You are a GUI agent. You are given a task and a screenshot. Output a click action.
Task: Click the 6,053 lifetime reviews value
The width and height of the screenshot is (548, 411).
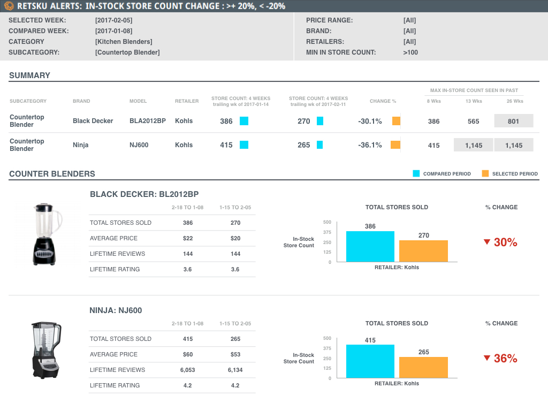click(x=188, y=370)
